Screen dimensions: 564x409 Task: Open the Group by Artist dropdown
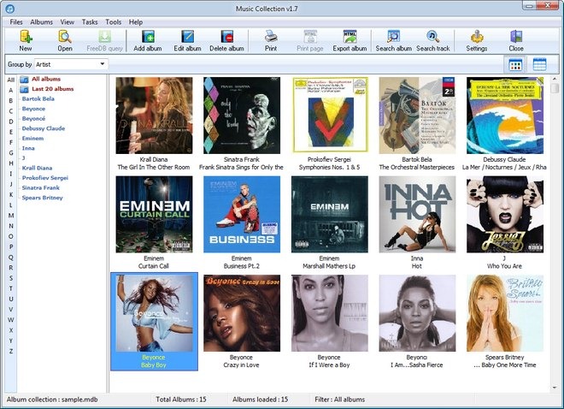point(71,64)
